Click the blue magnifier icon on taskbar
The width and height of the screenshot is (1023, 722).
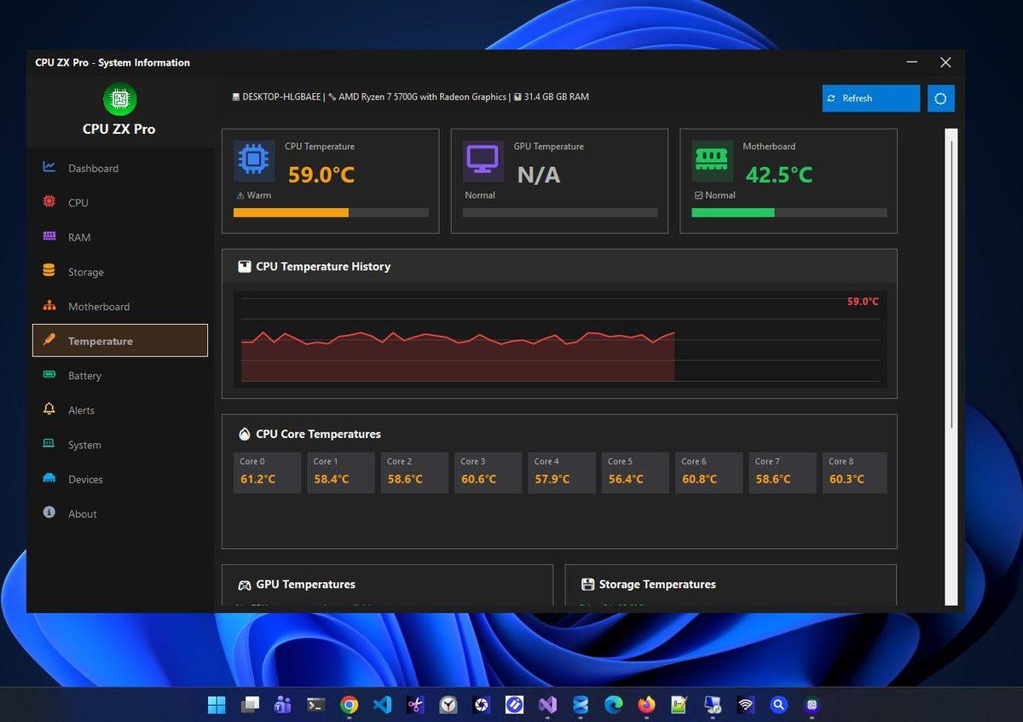tap(778, 705)
